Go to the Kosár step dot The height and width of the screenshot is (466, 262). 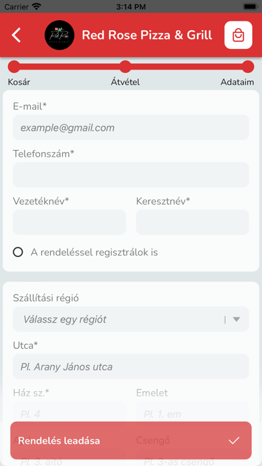pos(13,66)
